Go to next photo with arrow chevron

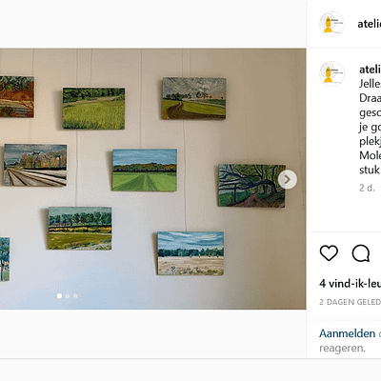[288, 180]
